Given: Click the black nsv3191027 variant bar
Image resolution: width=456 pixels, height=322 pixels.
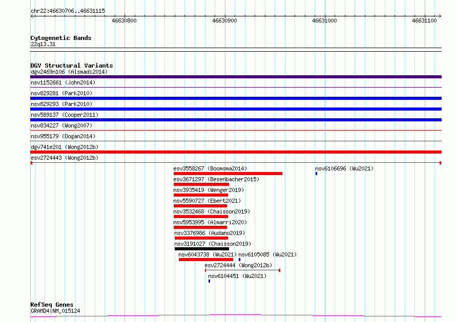Looking at the screenshot, I should [202, 249].
